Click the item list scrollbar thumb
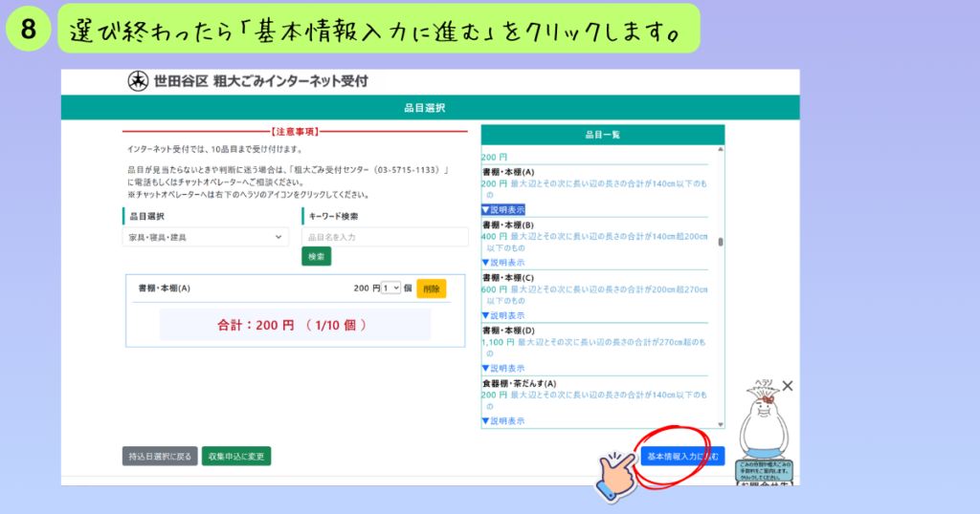 point(721,242)
